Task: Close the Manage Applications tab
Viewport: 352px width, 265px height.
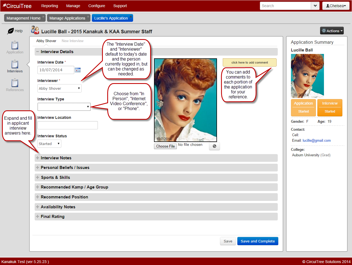Action: (x=88, y=17)
